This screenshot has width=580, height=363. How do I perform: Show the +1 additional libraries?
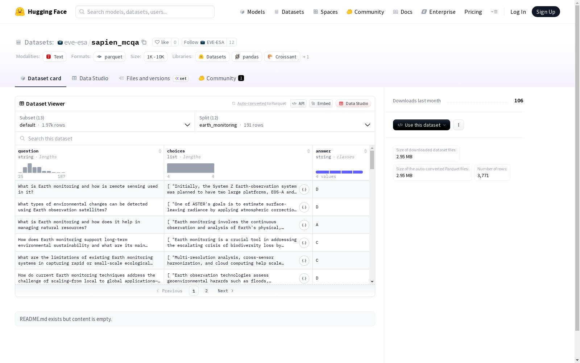(x=306, y=57)
